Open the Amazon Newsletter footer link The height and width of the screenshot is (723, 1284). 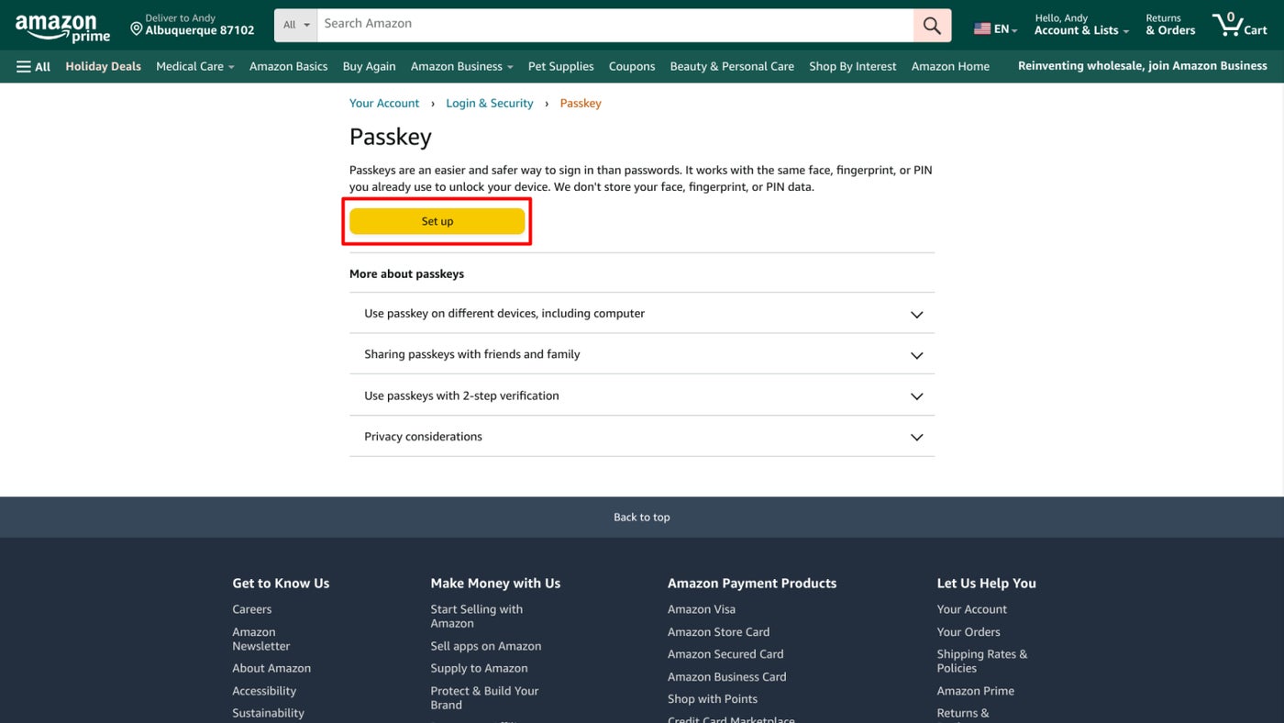pyautogui.click(x=261, y=639)
